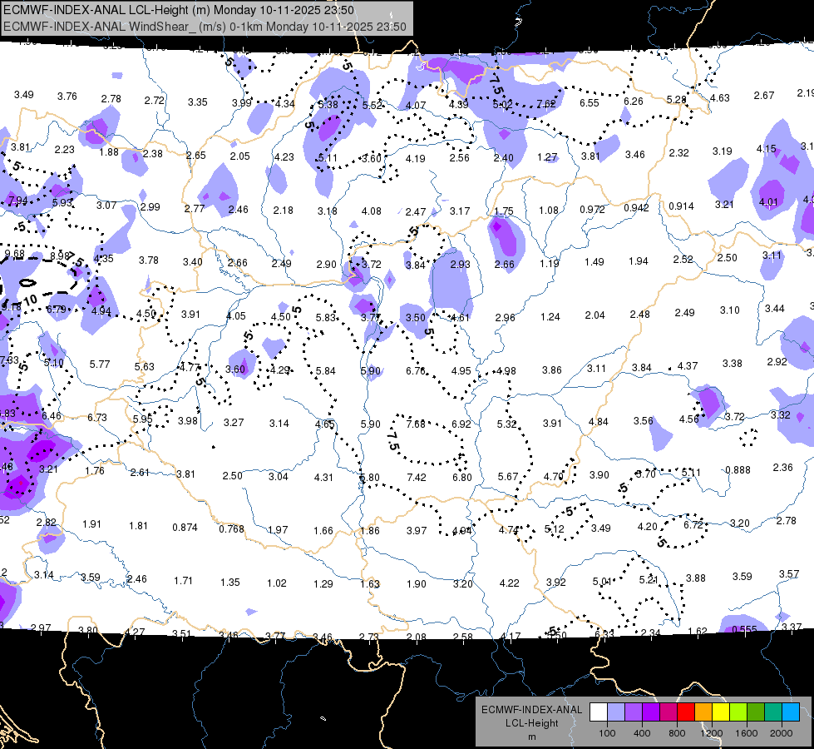Viewport: 814px width, 749px height.
Task: Click the legend scale value 100
Action: coord(607,733)
